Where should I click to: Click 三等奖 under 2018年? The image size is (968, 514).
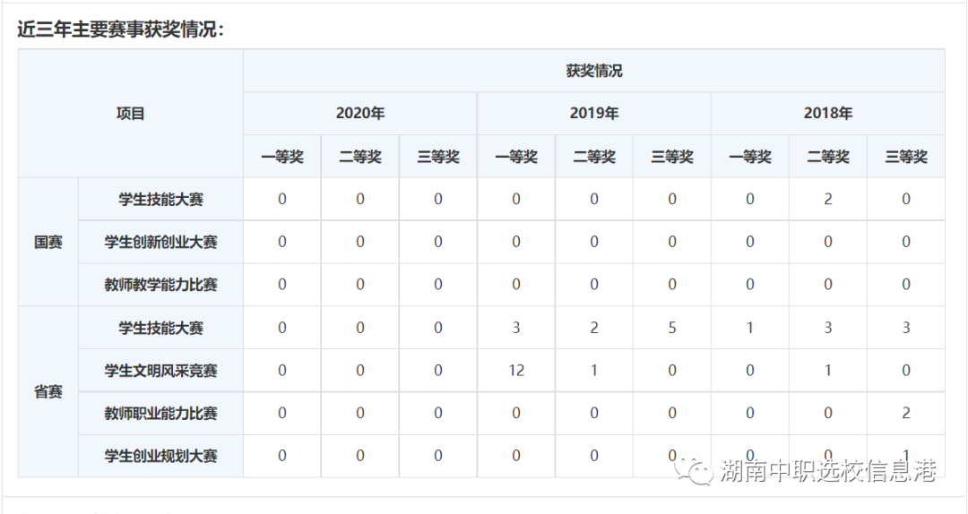click(x=905, y=157)
